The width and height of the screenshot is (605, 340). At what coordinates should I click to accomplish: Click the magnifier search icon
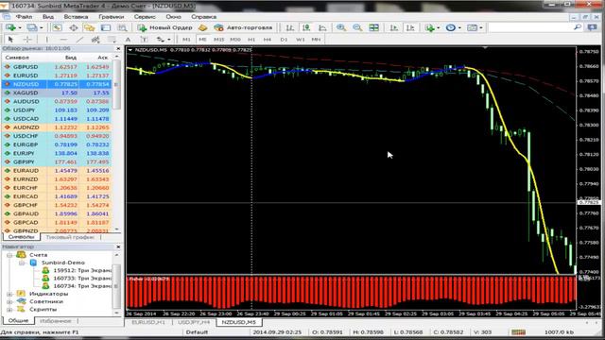pos(578,27)
